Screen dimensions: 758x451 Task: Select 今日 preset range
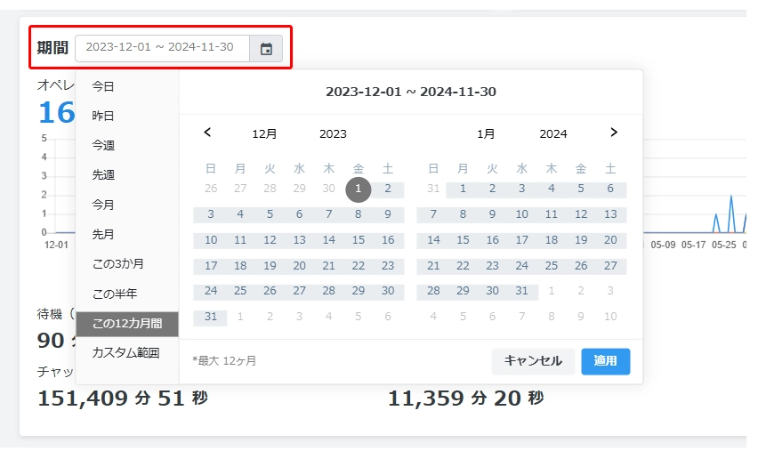(127, 86)
